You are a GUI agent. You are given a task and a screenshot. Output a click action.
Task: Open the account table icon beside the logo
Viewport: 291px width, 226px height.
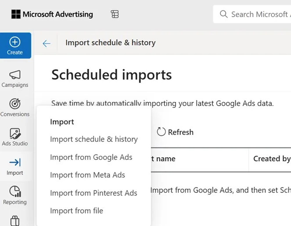coord(115,14)
